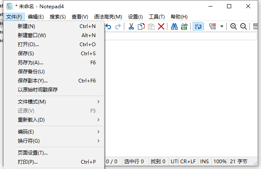Click the Zoom In magnifier icon
Image resolution: width=261 pixels, height=169 pixels.
tap(233, 26)
